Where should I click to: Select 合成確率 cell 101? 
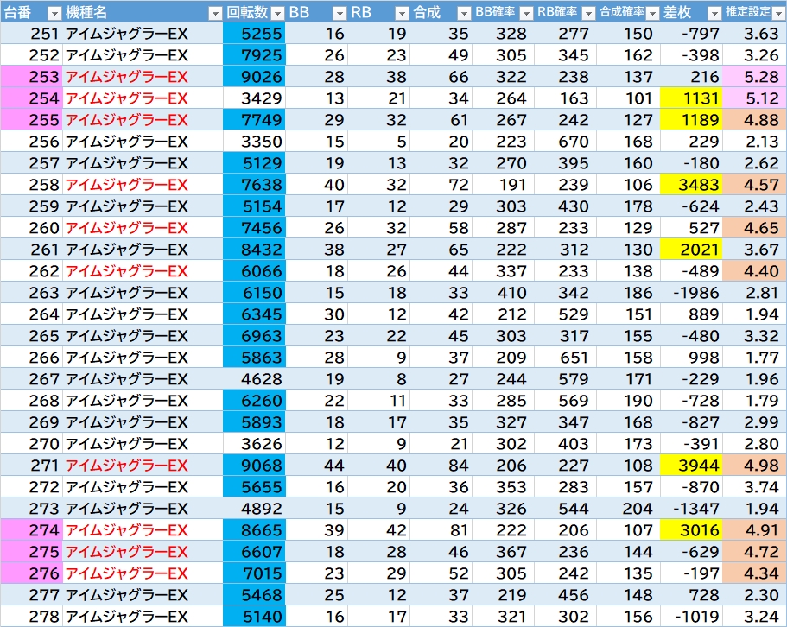click(628, 98)
